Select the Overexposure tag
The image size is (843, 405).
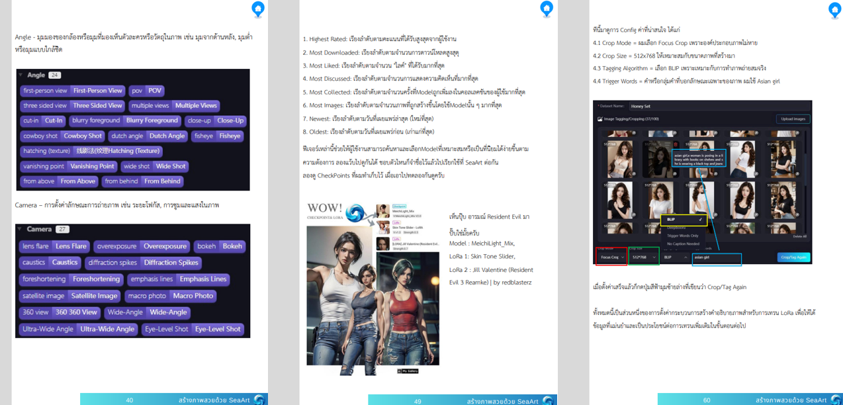click(x=142, y=246)
